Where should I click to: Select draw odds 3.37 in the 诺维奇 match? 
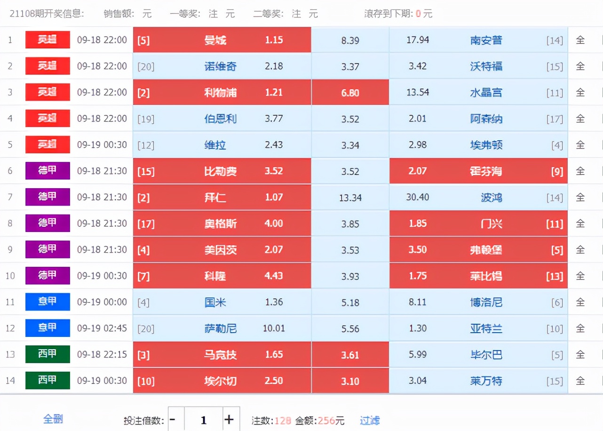click(x=350, y=66)
